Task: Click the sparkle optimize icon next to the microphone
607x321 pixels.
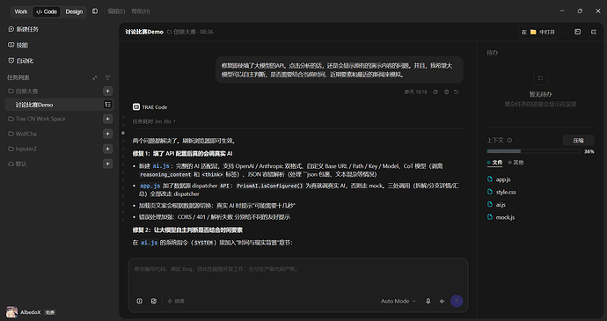Action: point(442,301)
